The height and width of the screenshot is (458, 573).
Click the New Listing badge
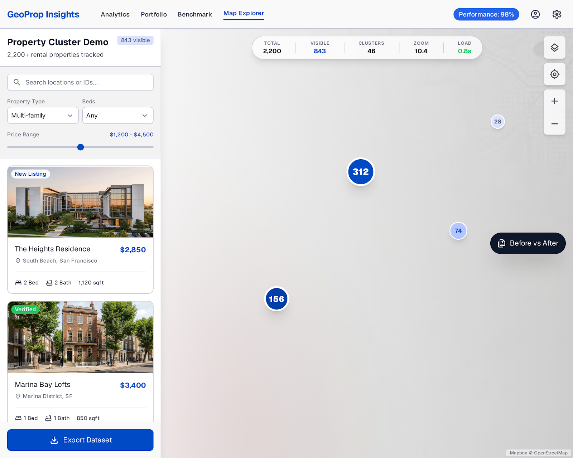[x=30, y=174]
